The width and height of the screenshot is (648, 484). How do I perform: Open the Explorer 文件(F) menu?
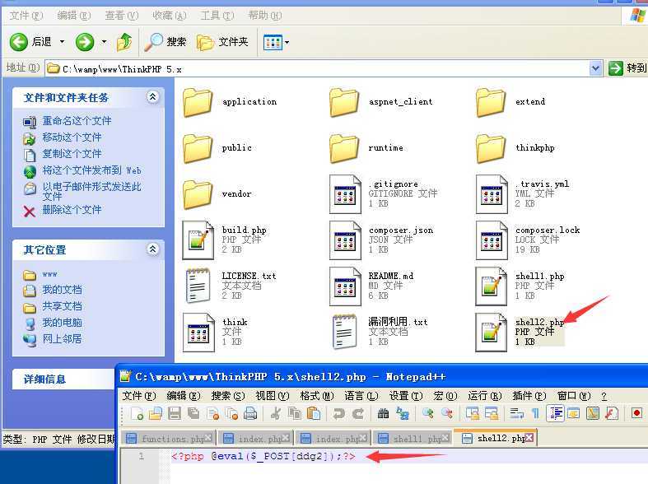(26, 16)
